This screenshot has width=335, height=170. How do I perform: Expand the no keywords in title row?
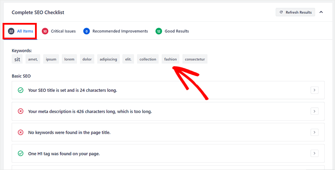click(315, 132)
